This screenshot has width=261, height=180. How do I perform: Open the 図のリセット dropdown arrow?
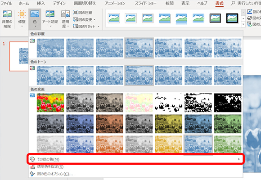[x=99, y=26]
